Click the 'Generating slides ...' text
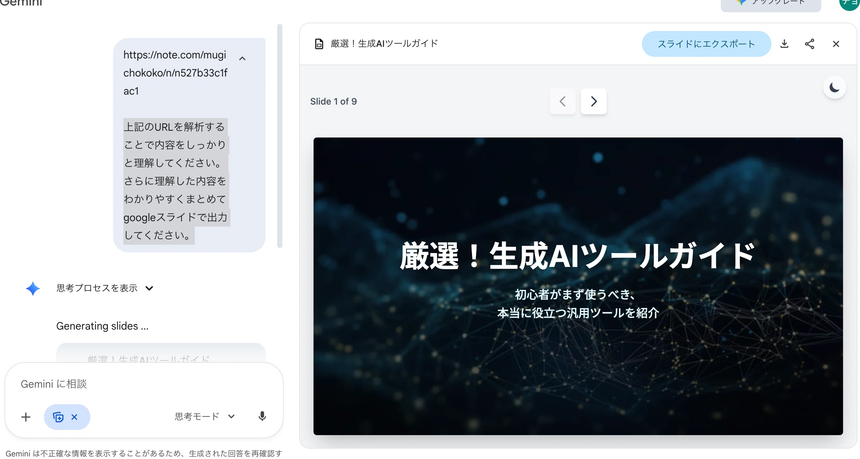Viewport: 860px width, 459px height. coord(102,326)
